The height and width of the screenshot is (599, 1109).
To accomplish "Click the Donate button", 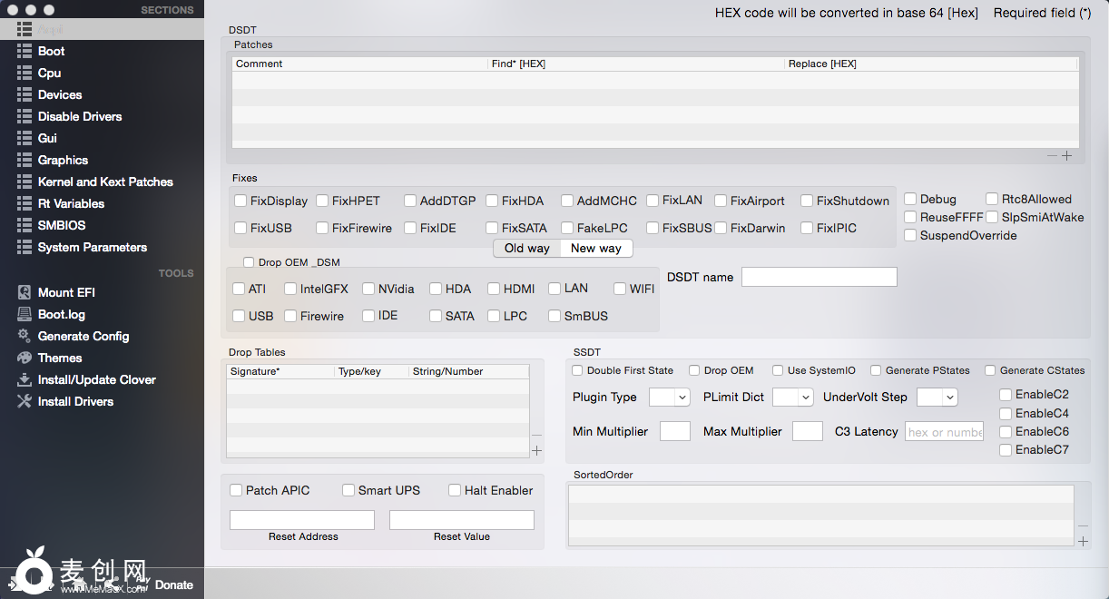I will pyautogui.click(x=173, y=584).
